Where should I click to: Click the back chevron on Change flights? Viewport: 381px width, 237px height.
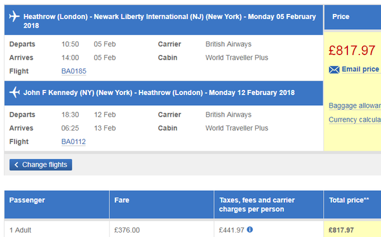click(x=17, y=165)
